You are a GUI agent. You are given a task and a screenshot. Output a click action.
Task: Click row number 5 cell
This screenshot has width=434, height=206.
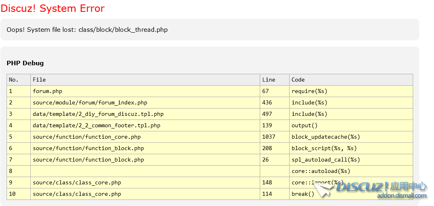pos(18,137)
